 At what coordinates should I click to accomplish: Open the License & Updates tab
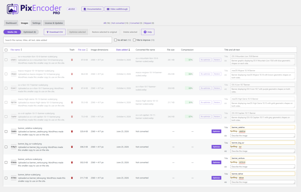pyautogui.click(x=54, y=23)
